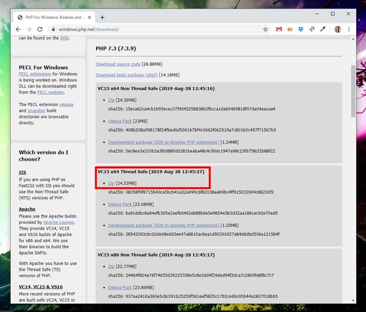Click the sha256 hash starting 08058f9f
The image size is (366, 312).
200,192
